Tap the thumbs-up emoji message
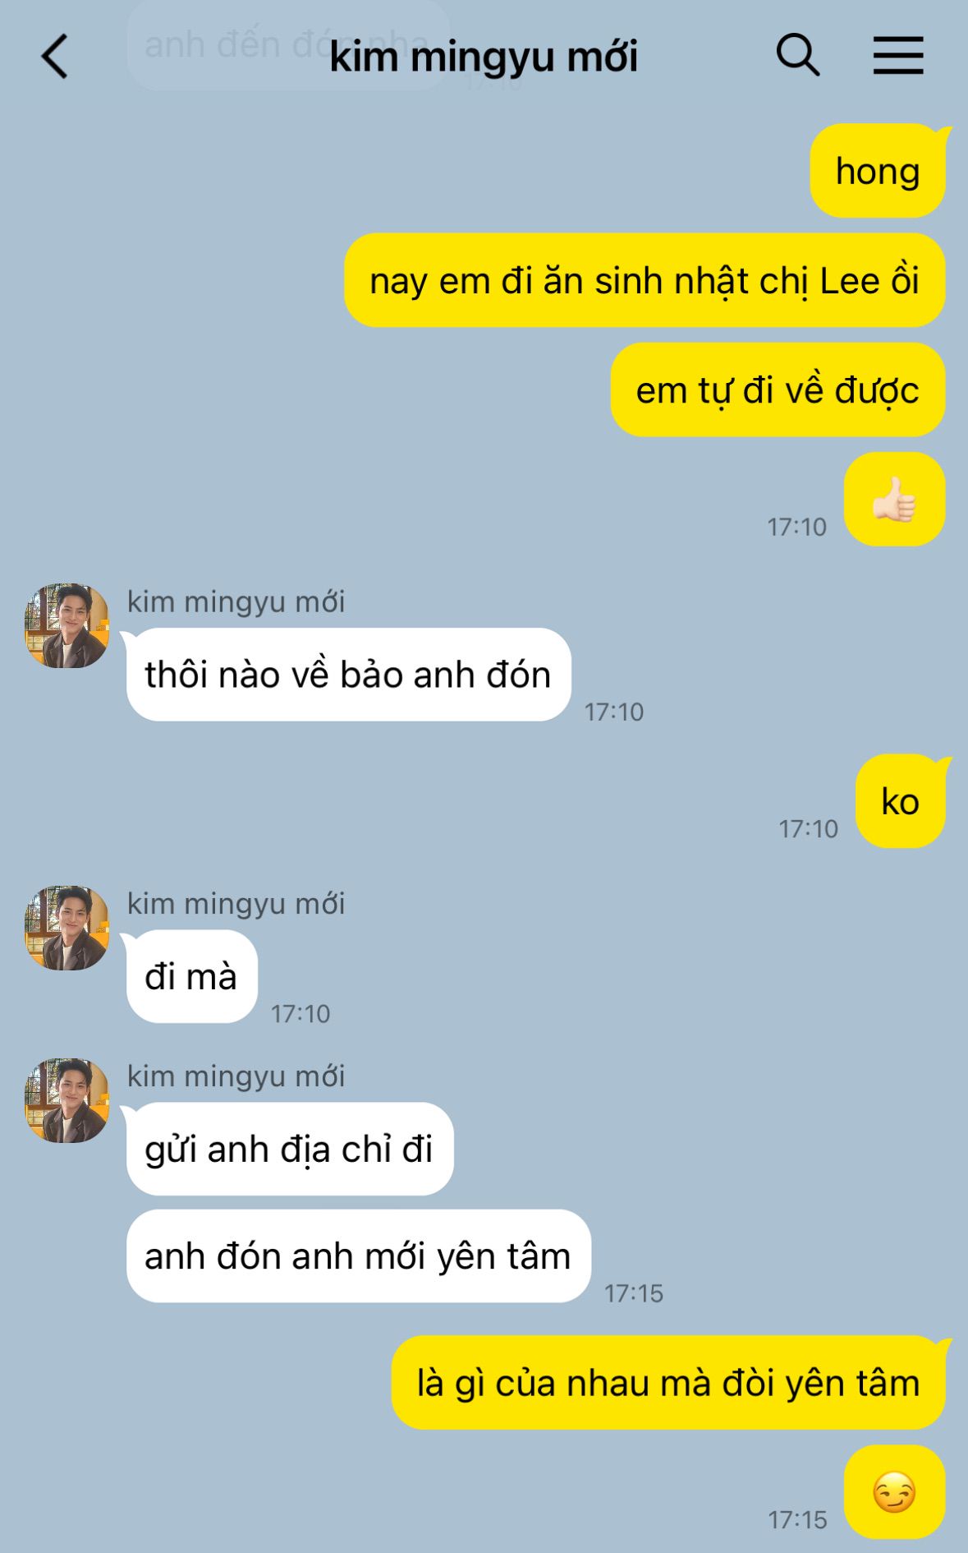Image resolution: width=968 pixels, height=1553 pixels. [894, 500]
